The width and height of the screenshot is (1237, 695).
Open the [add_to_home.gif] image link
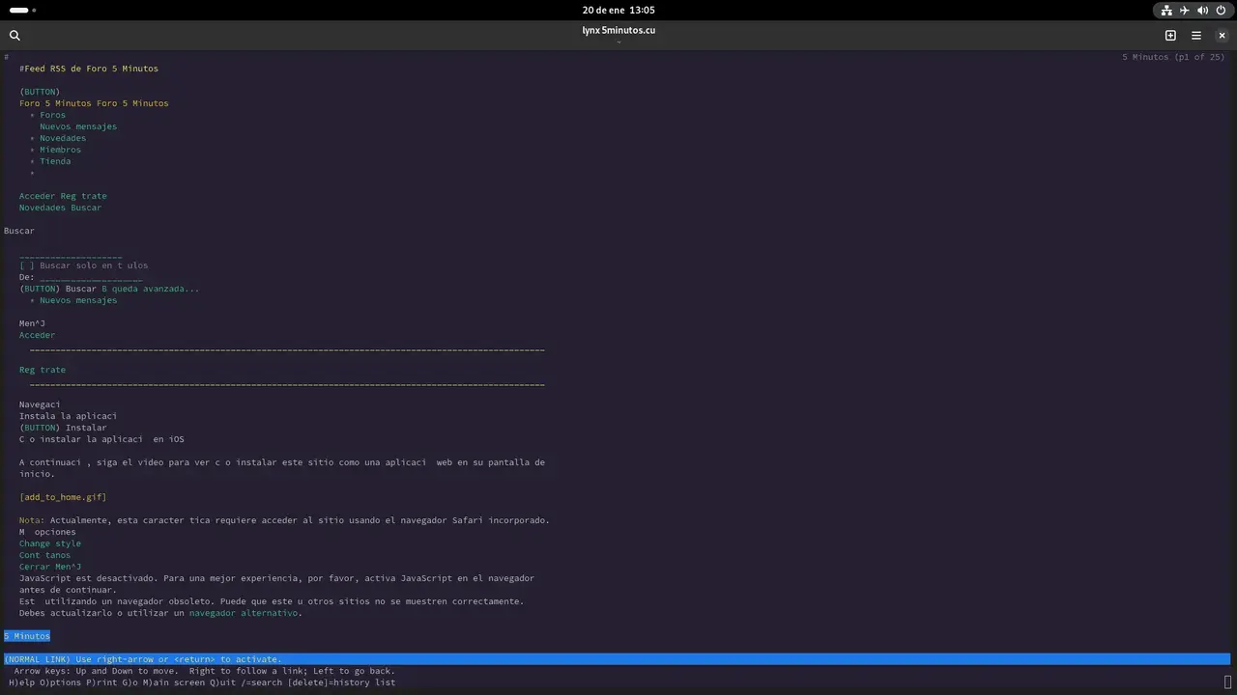coord(63,497)
